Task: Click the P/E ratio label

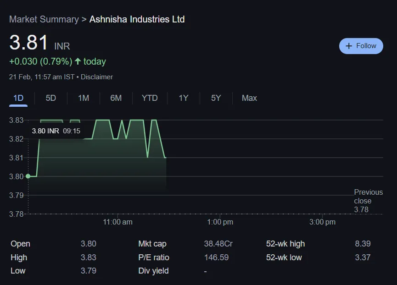Action: (154, 258)
